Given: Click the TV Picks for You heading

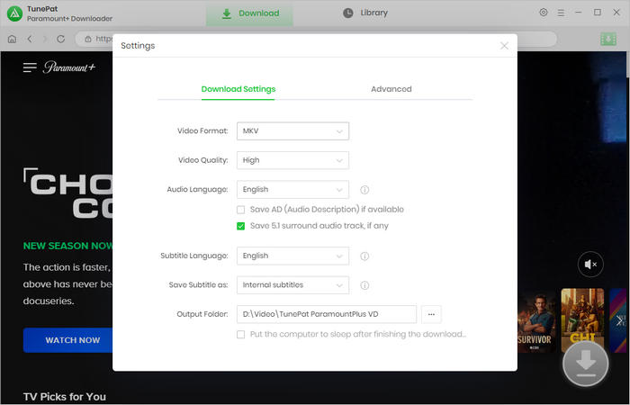Looking at the screenshot, I should pos(65,397).
